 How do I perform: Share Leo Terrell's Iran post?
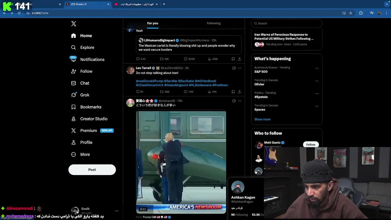point(239,92)
